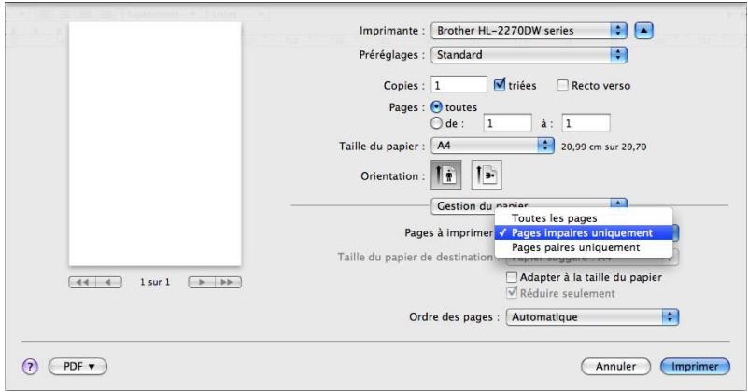Image resolution: width=748 pixels, height=392 pixels.
Task: Open the PDF dropdown button
Action: pyautogui.click(x=78, y=366)
